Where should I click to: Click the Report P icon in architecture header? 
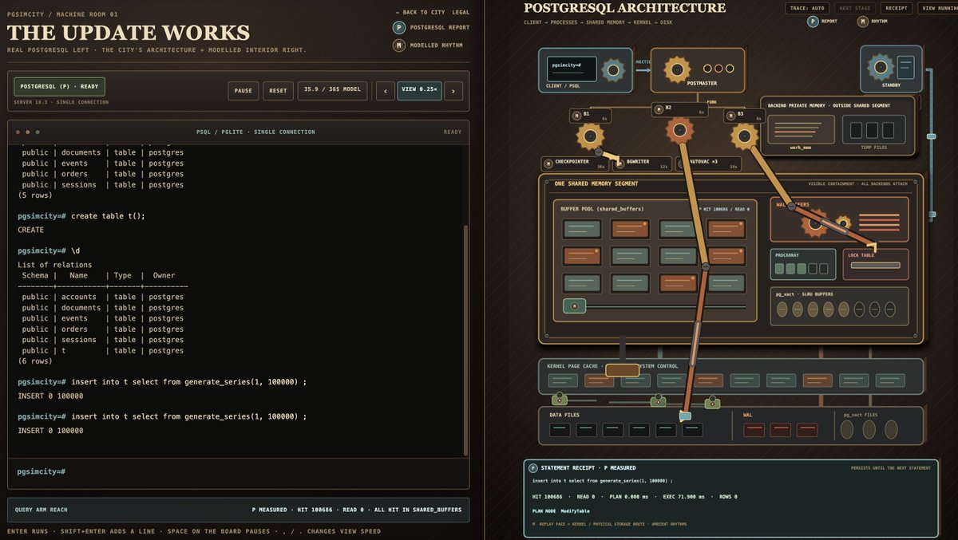(813, 22)
